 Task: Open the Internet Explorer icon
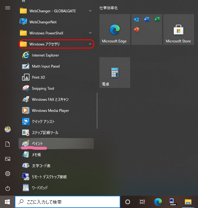(25, 55)
